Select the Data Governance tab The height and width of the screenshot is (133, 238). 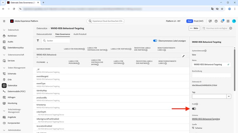point(63,34)
